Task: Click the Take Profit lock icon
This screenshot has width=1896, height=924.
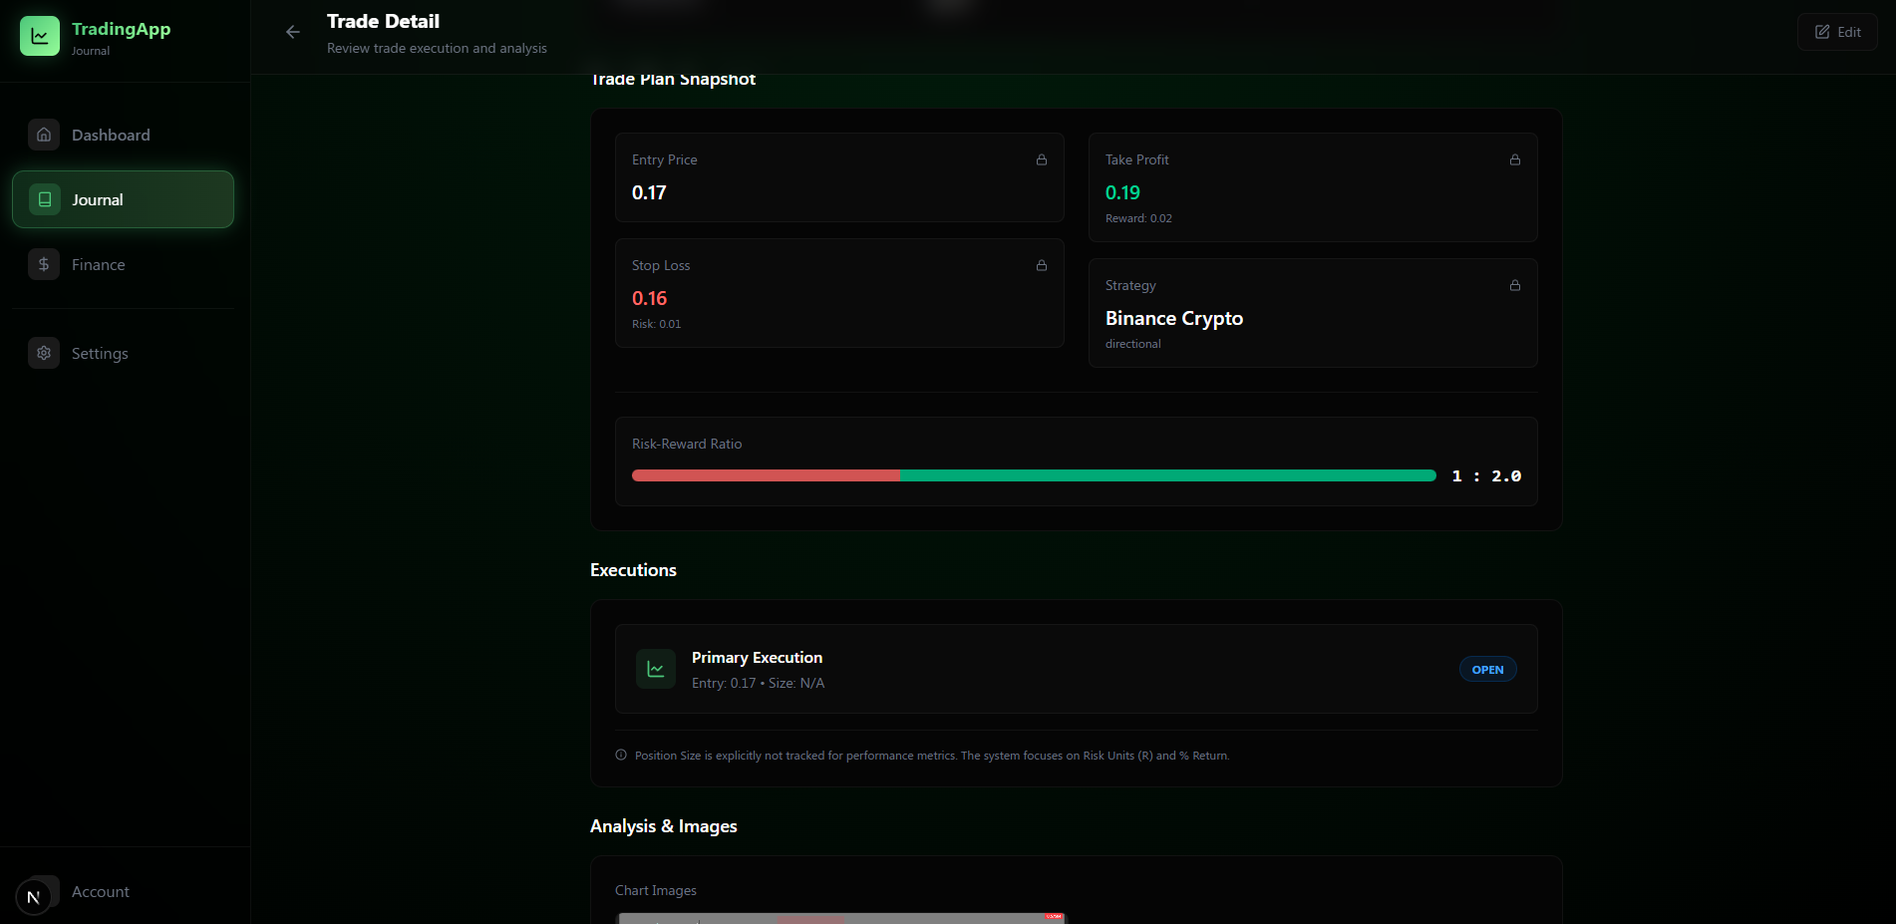Action: coord(1514,159)
